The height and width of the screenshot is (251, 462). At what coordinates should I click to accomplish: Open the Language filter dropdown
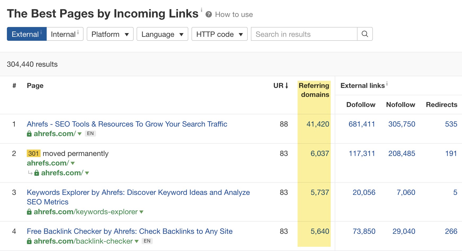162,34
